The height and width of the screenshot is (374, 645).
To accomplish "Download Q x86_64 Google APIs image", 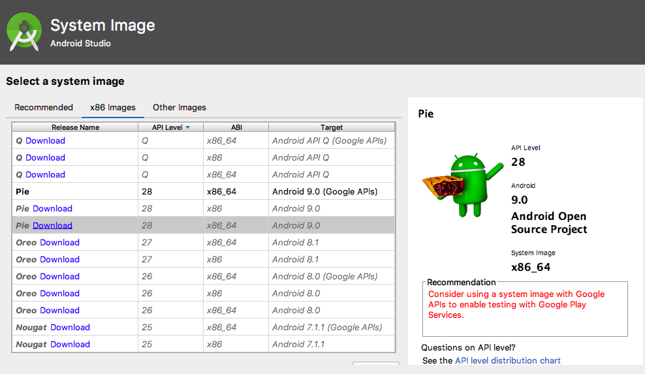I will coord(45,141).
